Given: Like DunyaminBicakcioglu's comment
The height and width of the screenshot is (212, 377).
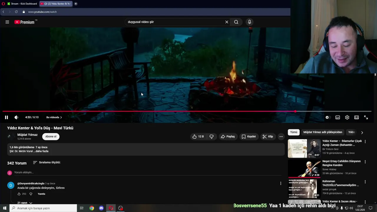Looking at the screenshot, I should click(19, 194).
